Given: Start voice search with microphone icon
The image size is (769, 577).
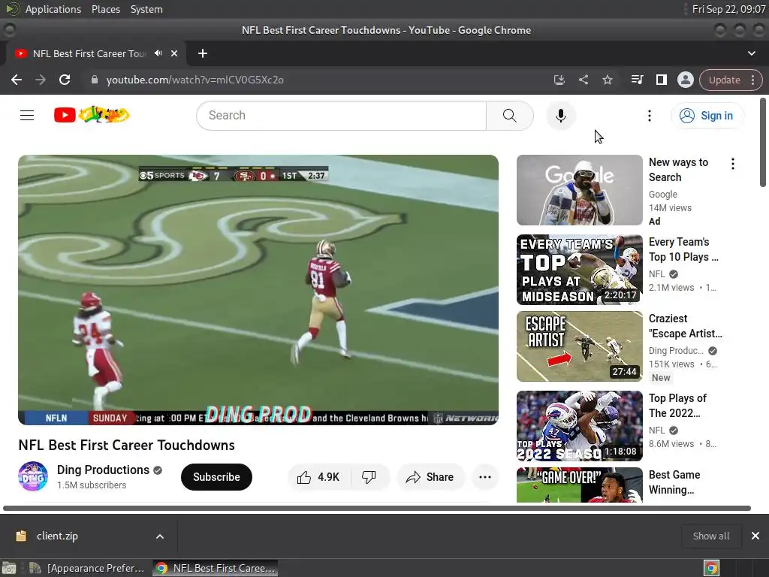Looking at the screenshot, I should 560,116.
